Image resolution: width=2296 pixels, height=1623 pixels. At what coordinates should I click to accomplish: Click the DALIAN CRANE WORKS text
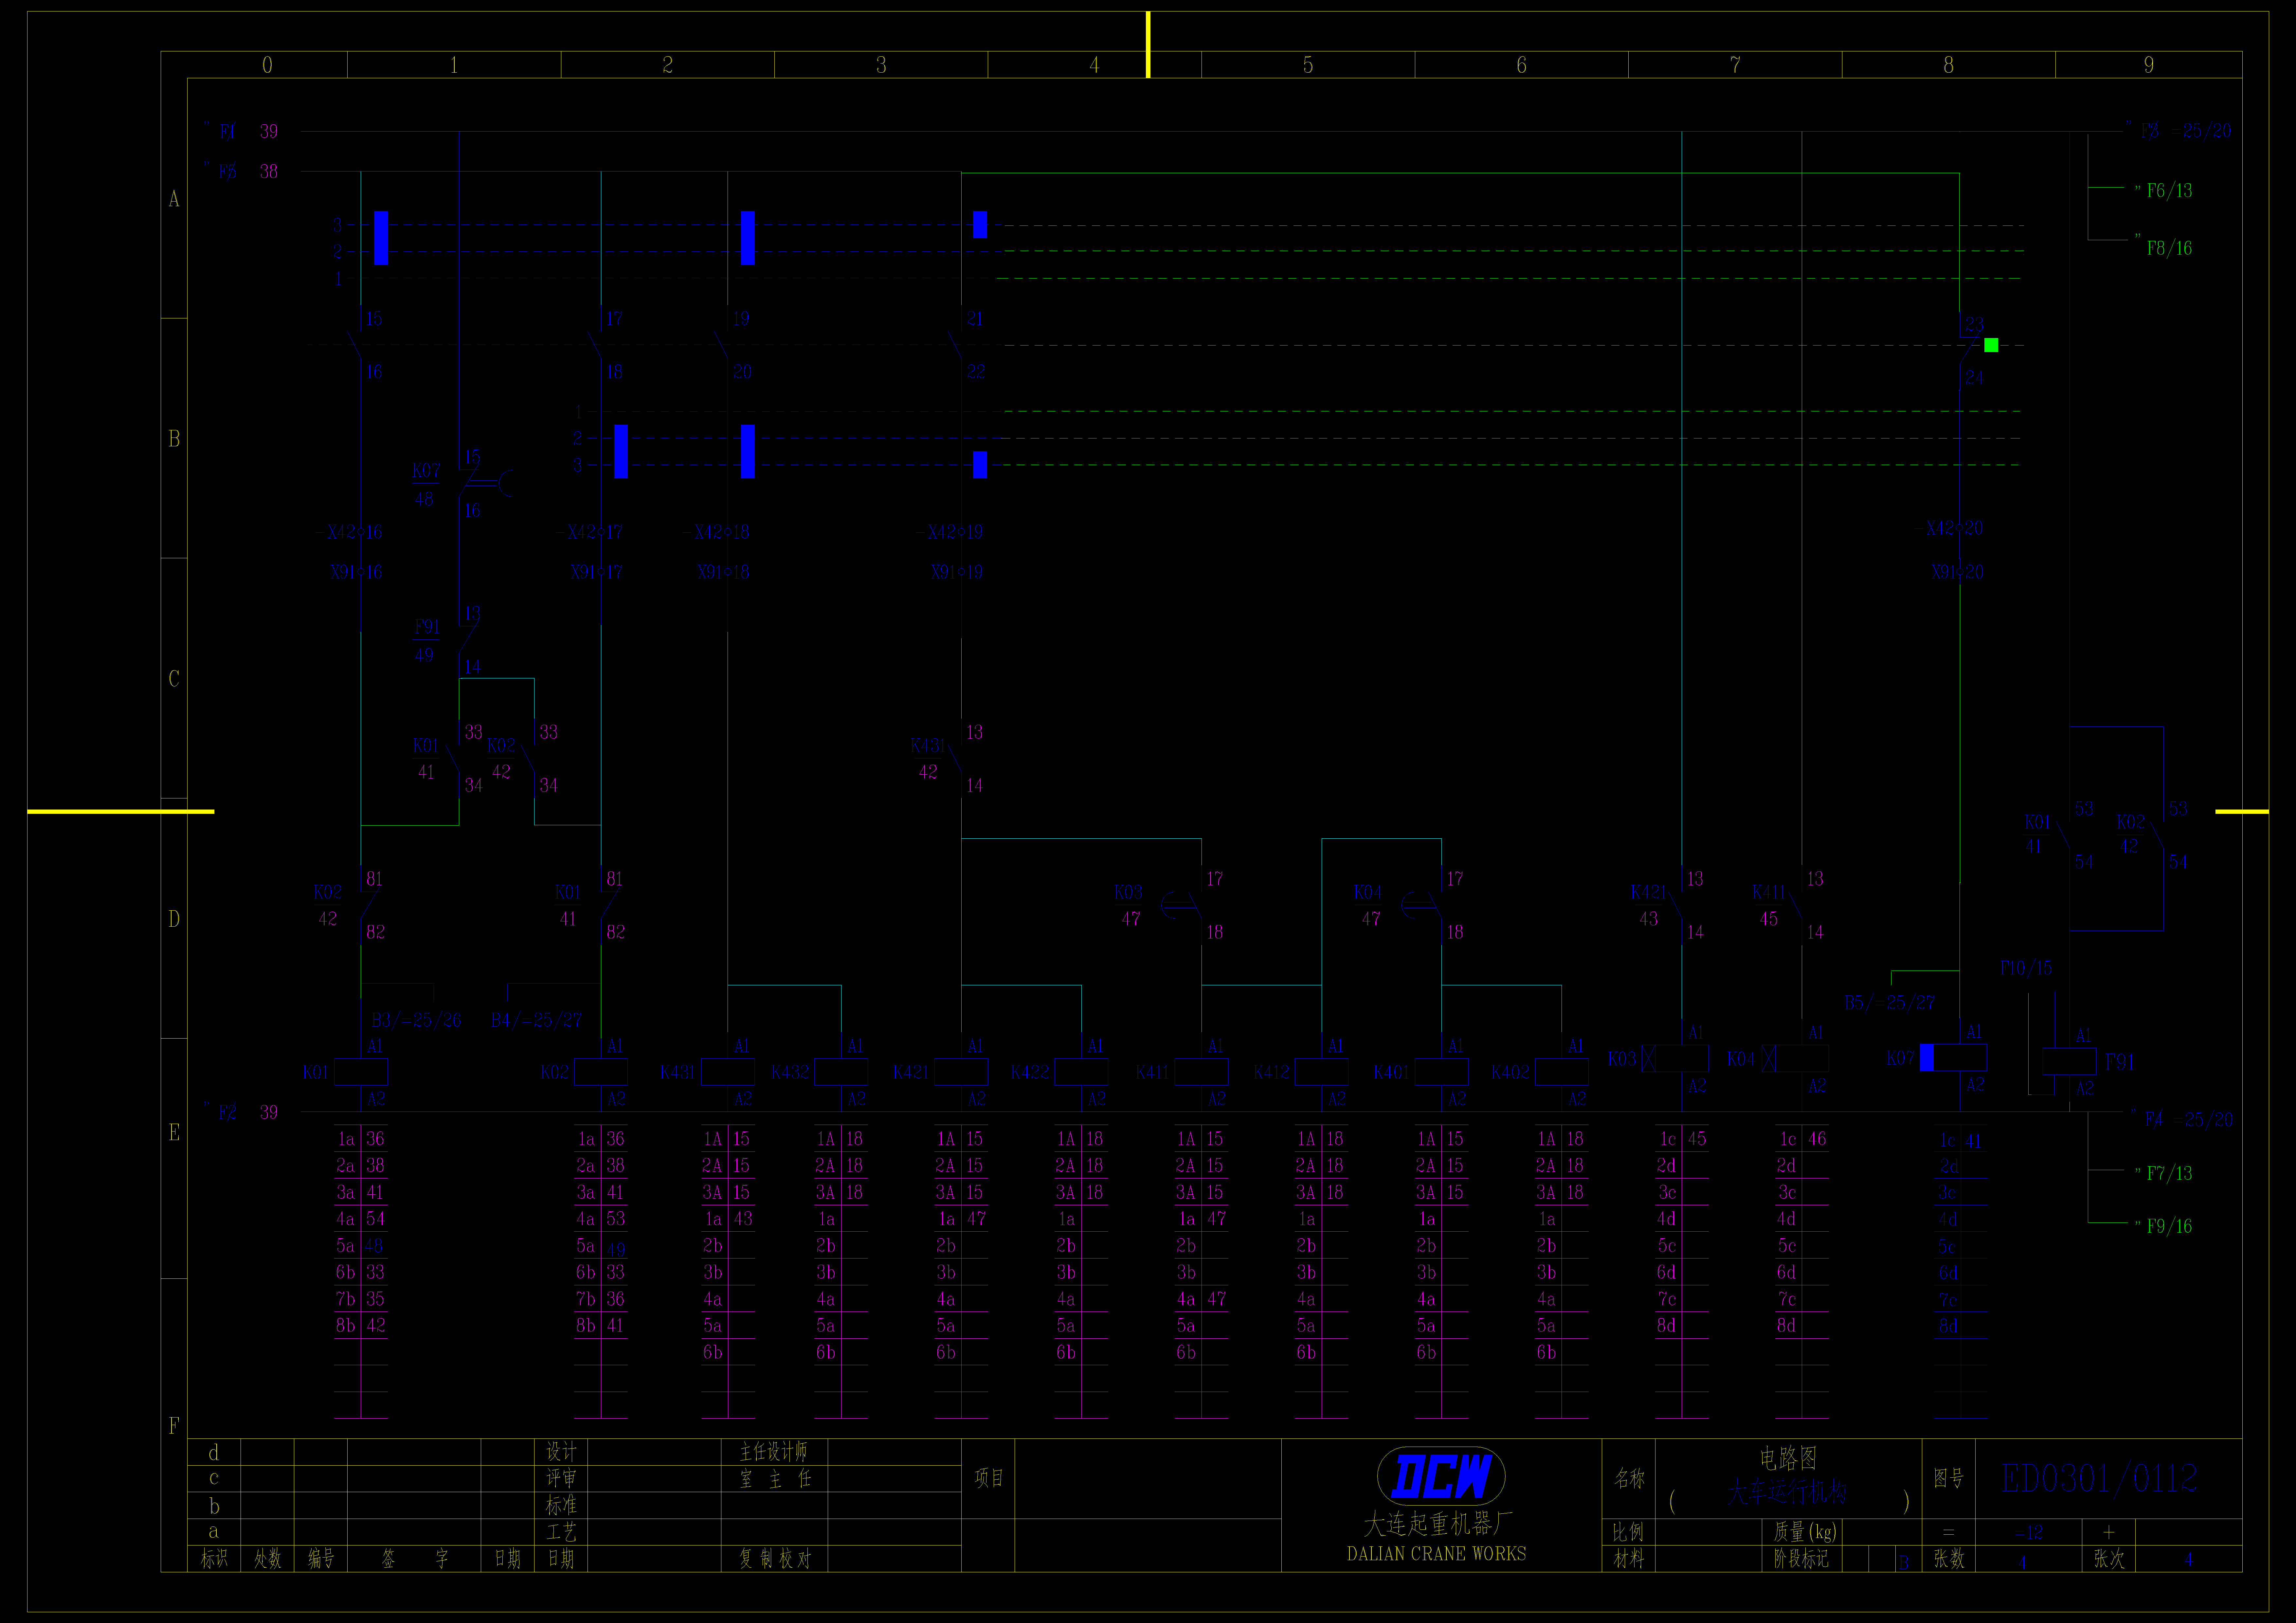1437,1554
